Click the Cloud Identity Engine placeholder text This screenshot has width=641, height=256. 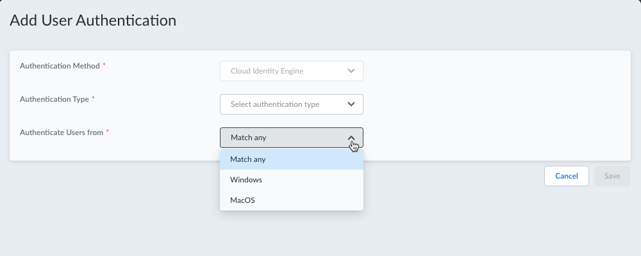[267, 71]
